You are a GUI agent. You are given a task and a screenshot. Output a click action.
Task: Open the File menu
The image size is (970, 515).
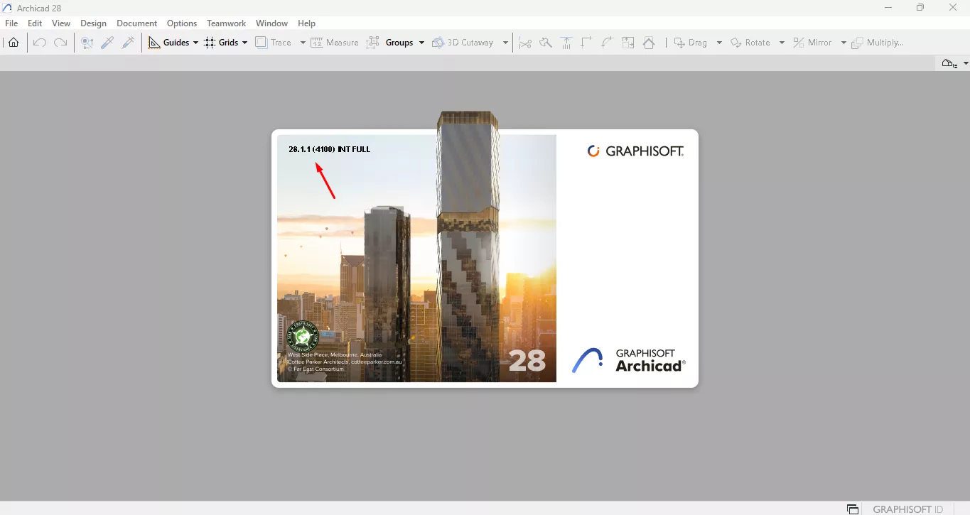11,23
